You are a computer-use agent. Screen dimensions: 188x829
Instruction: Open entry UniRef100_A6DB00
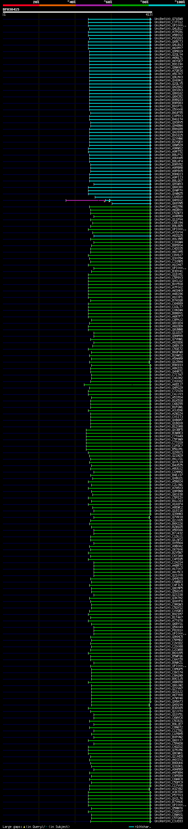pyautogui.click(x=169, y=210)
